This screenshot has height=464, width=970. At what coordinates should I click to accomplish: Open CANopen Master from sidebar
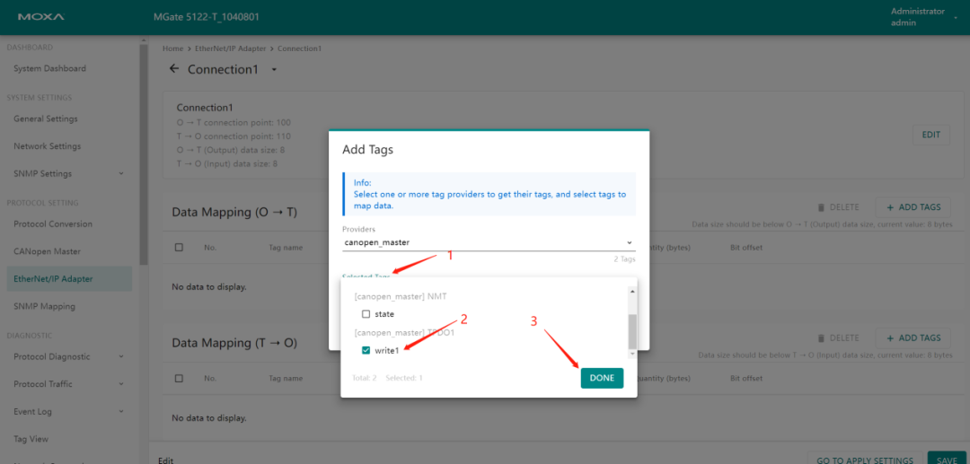coord(47,251)
